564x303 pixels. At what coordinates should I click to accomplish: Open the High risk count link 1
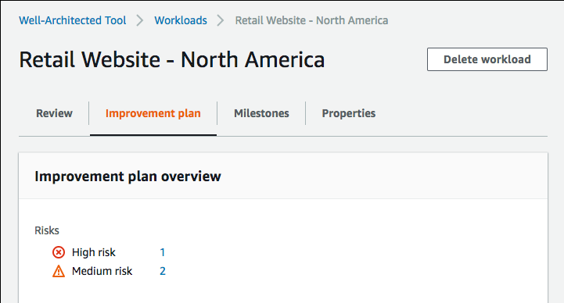tap(163, 252)
